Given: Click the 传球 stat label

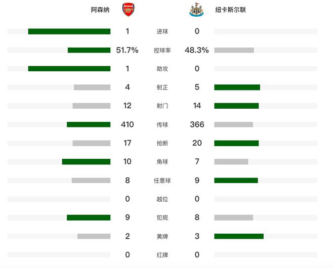Looking at the screenshot, I should (162, 125).
